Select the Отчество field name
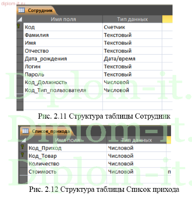This screenshot has height=197, width=192. [63, 51]
